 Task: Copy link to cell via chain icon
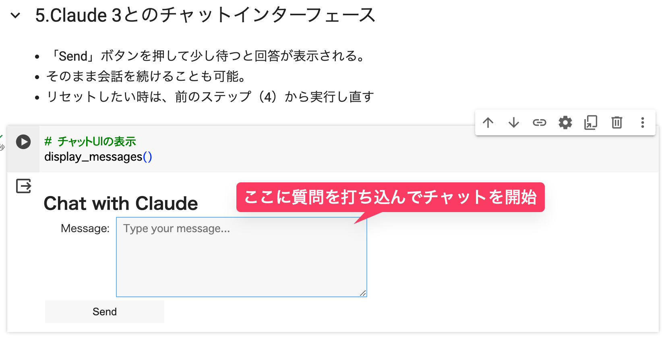pyautogui.click(x=540, y=123)
